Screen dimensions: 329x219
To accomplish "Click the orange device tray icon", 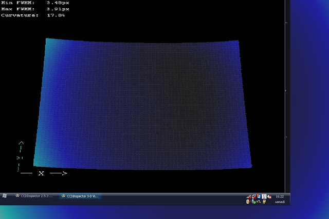I will coord(248,202).
